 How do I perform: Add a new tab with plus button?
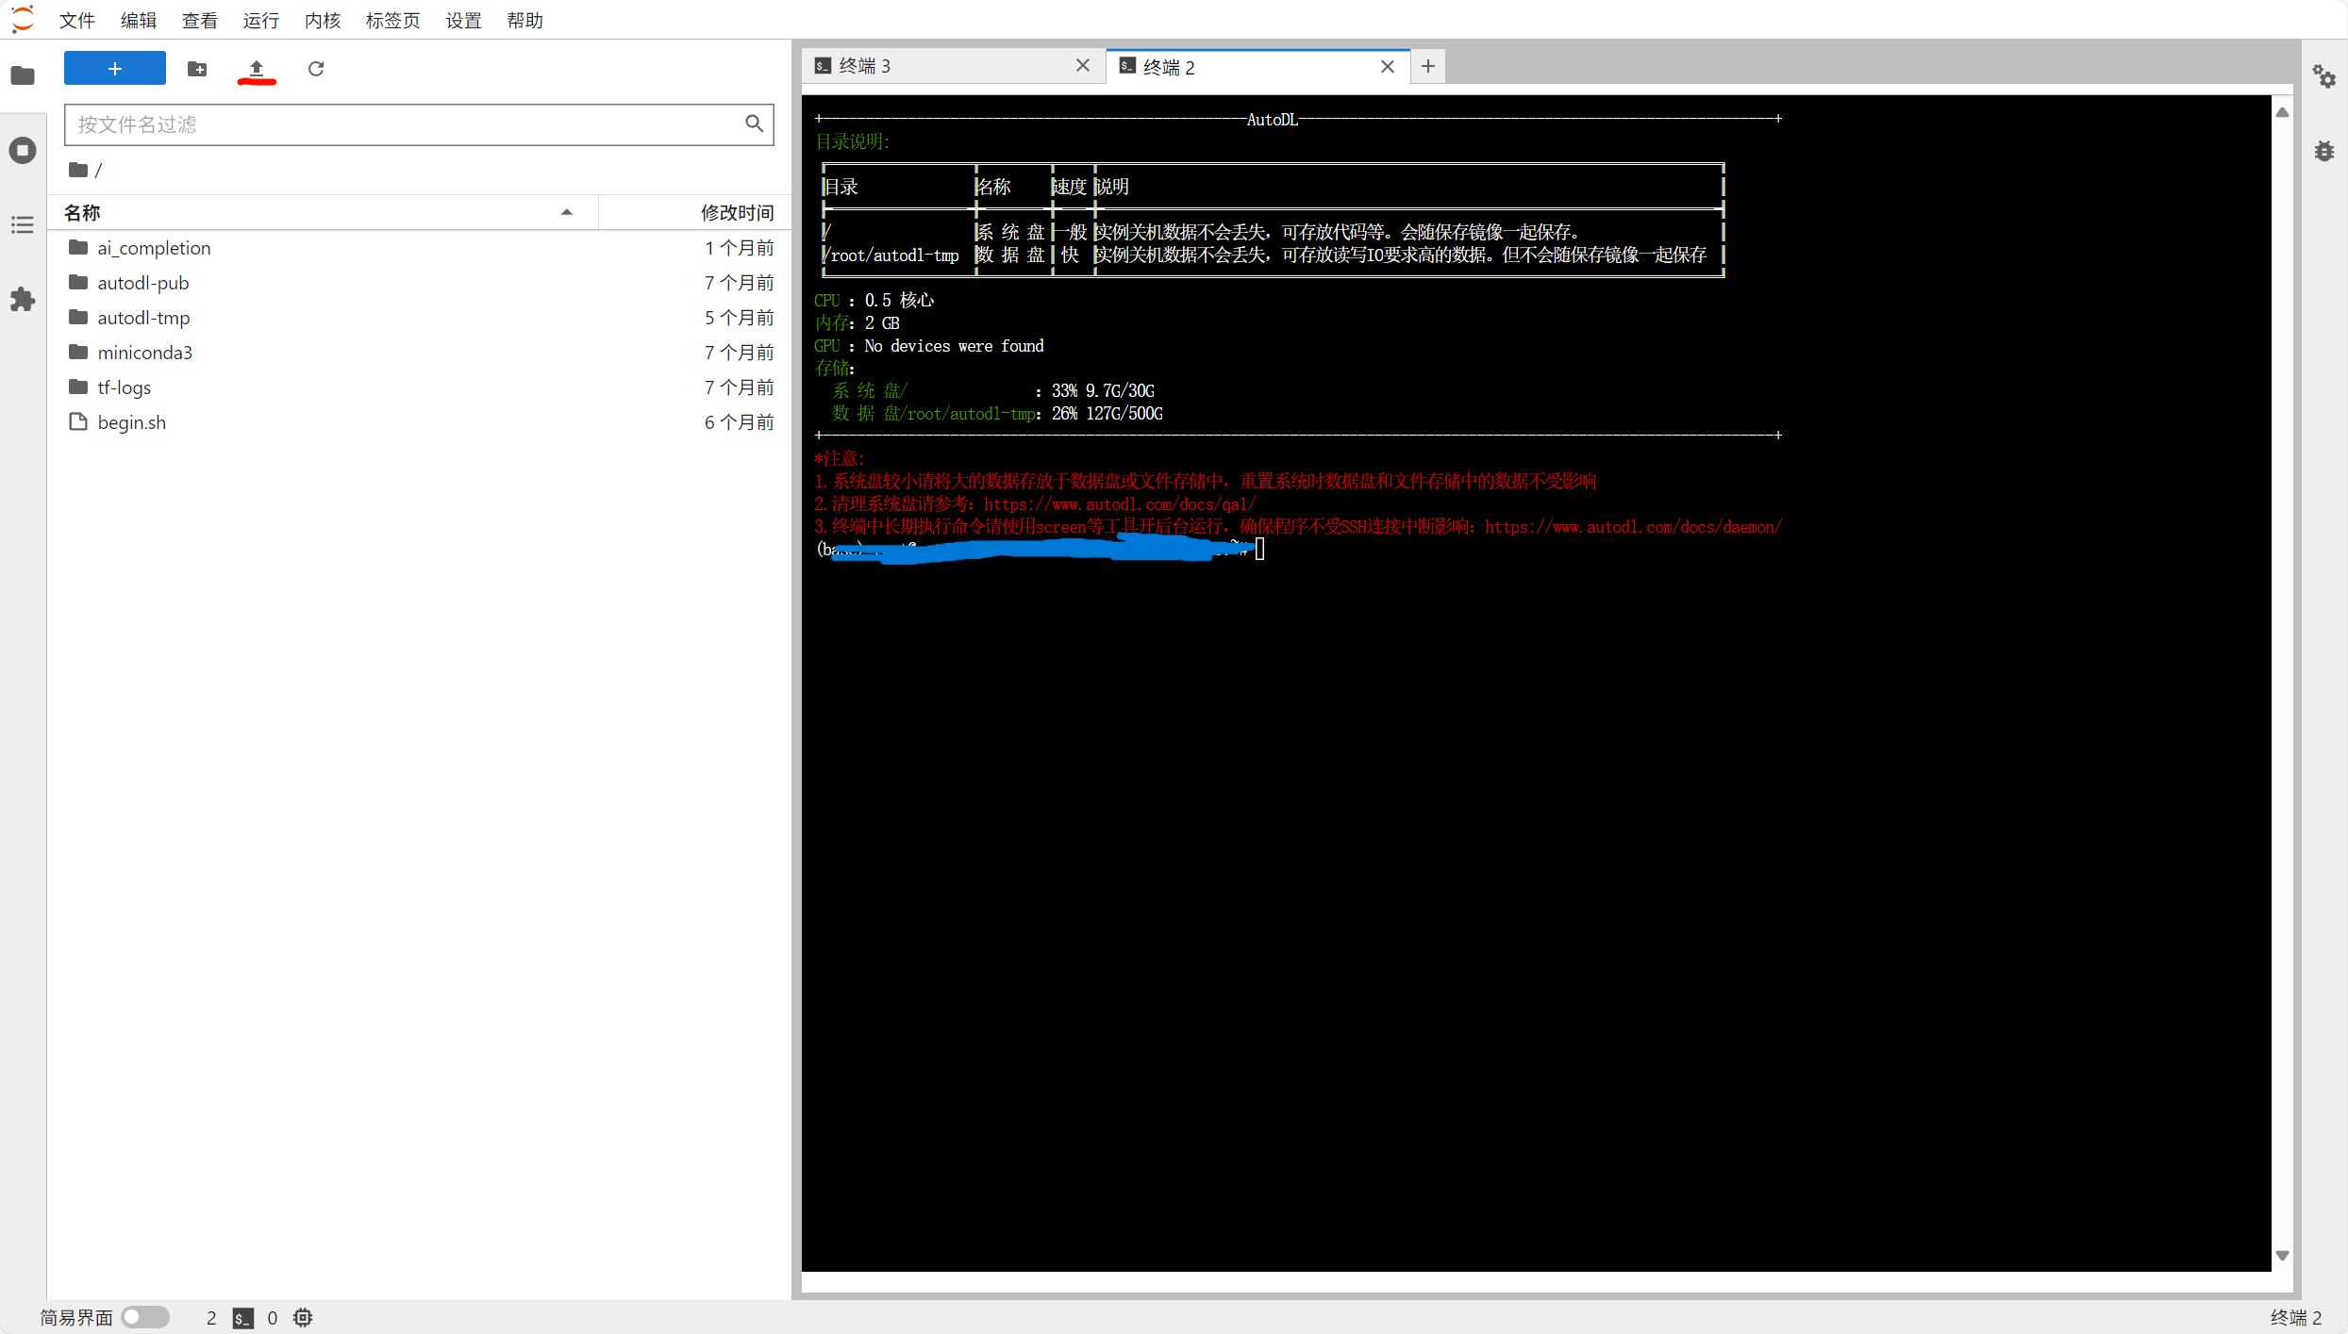1427,66
